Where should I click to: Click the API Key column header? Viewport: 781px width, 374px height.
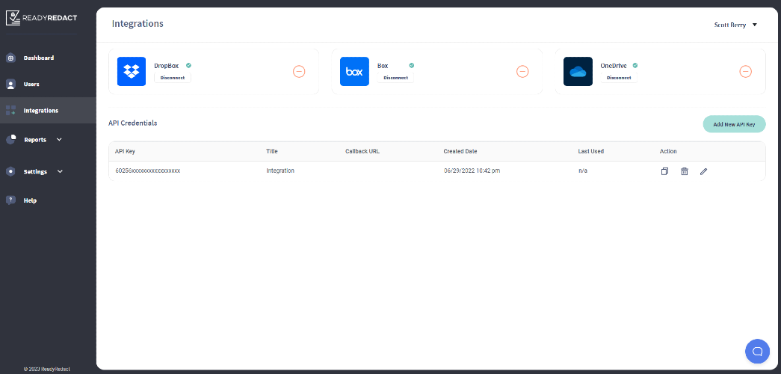click(125, 151)
